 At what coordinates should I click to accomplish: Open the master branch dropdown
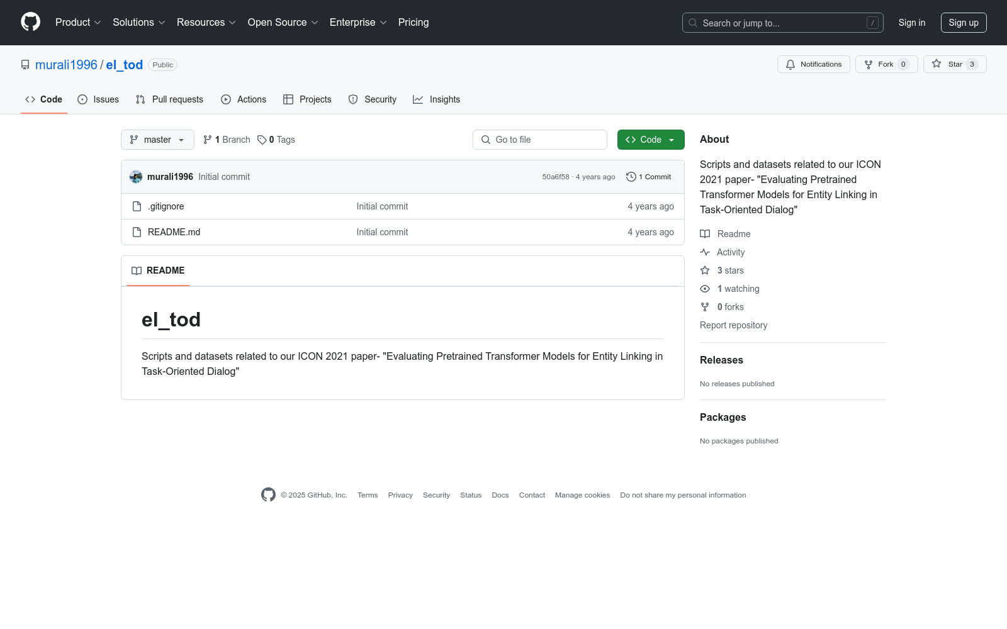(x=157, y=140)
